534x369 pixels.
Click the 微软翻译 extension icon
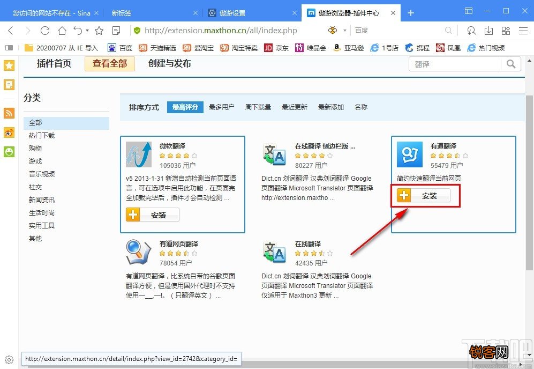click(139, 154)
